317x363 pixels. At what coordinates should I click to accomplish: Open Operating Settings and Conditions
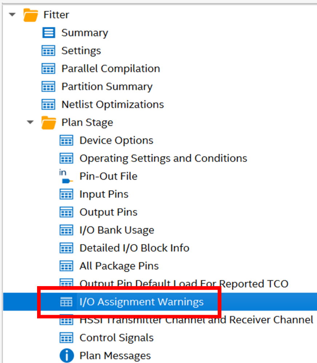(163, 158)
